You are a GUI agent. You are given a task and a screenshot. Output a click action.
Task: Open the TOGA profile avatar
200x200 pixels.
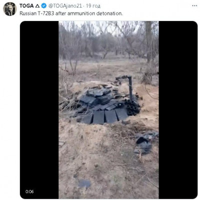(9, 9)
